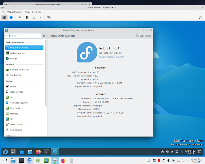Open host terminal in panel

pos(22,160)
